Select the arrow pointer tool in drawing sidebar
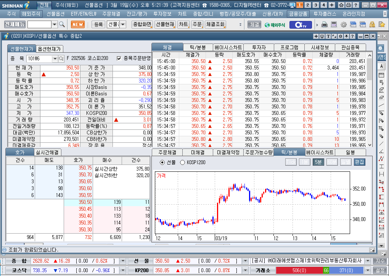389x276 pixels. (381, 82)
